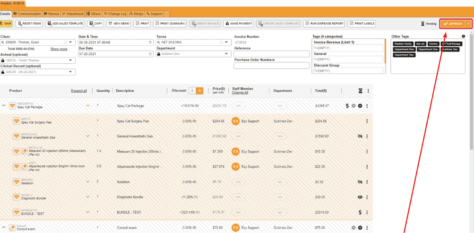Click dollar icon on Spey Cat Package row

pos(347,106)
